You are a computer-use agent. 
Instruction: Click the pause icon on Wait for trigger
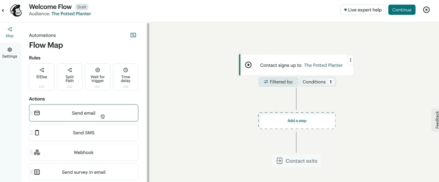[x=98, y=70]
